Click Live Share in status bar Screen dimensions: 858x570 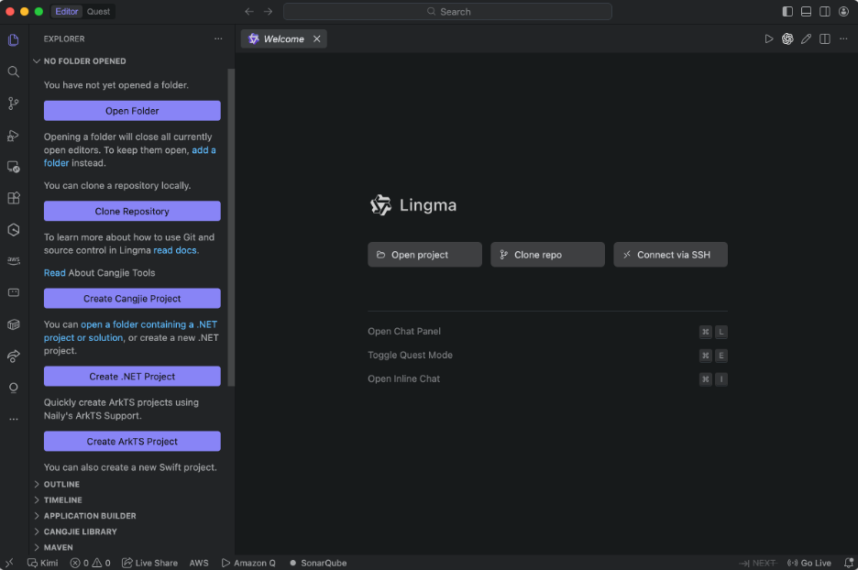point(150,563)
